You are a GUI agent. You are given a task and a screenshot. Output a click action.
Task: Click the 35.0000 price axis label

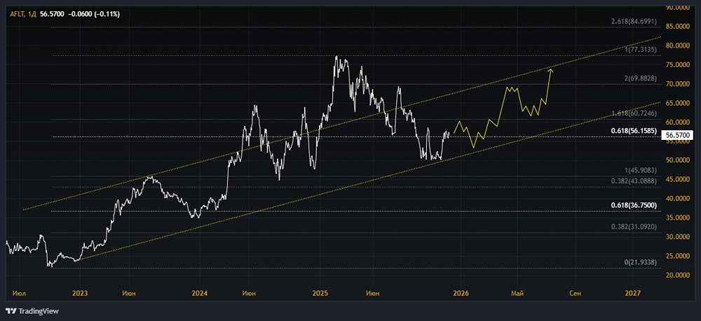pos(678,218)
